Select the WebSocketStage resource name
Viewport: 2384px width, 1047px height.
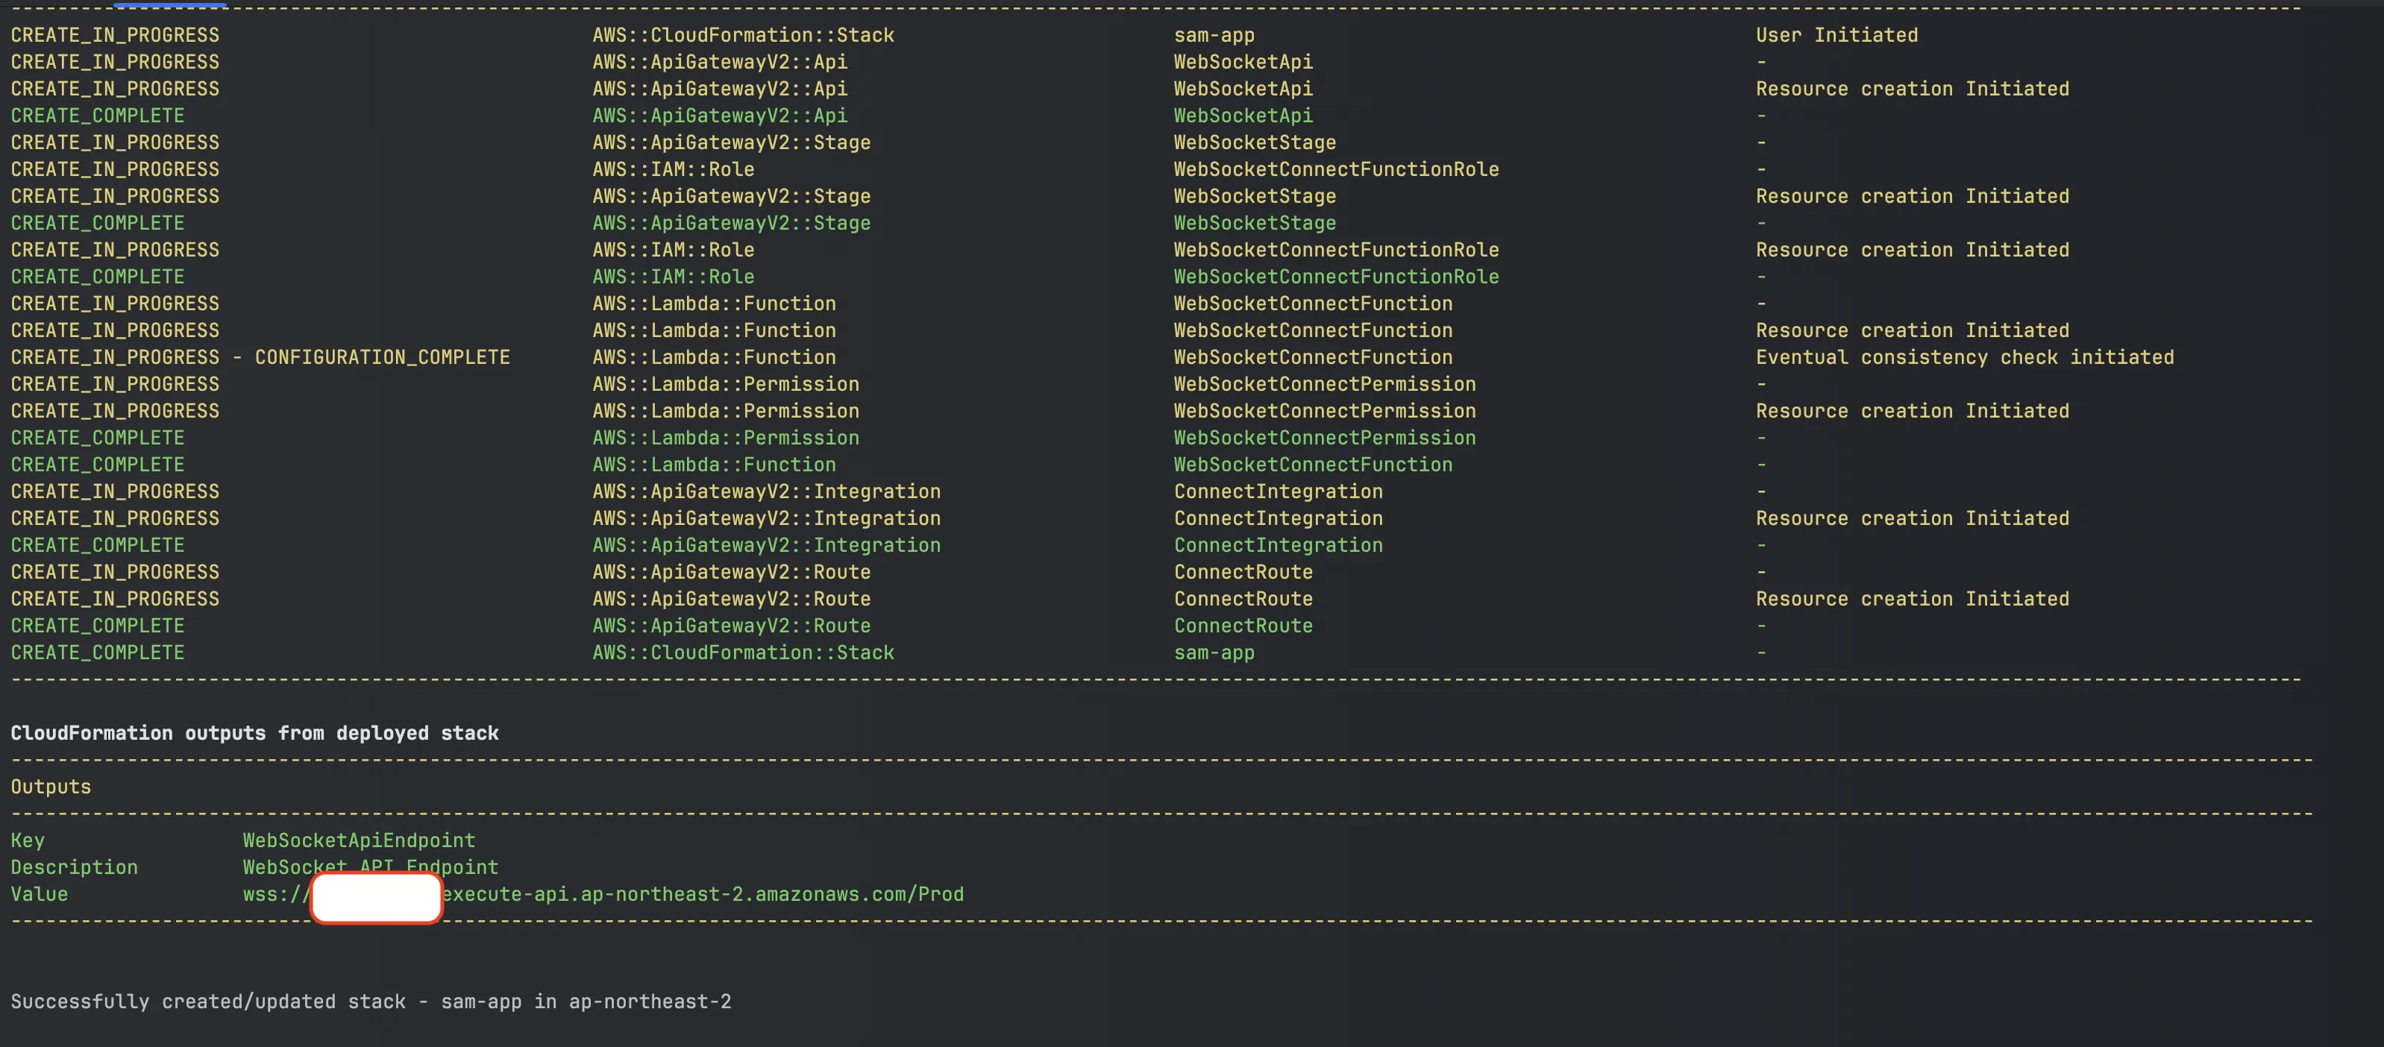pos(1254,142)
